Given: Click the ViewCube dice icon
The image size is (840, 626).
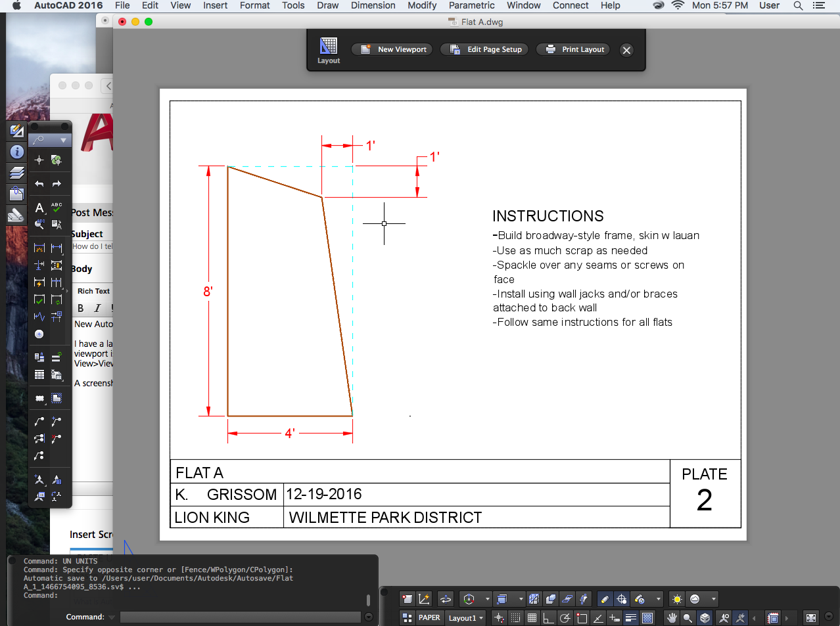Looking at the screenshot, I should click(705, 618).
